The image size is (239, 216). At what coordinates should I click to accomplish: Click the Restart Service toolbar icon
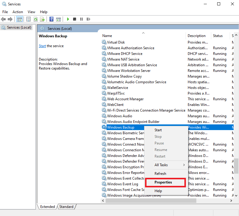point(88,19)
